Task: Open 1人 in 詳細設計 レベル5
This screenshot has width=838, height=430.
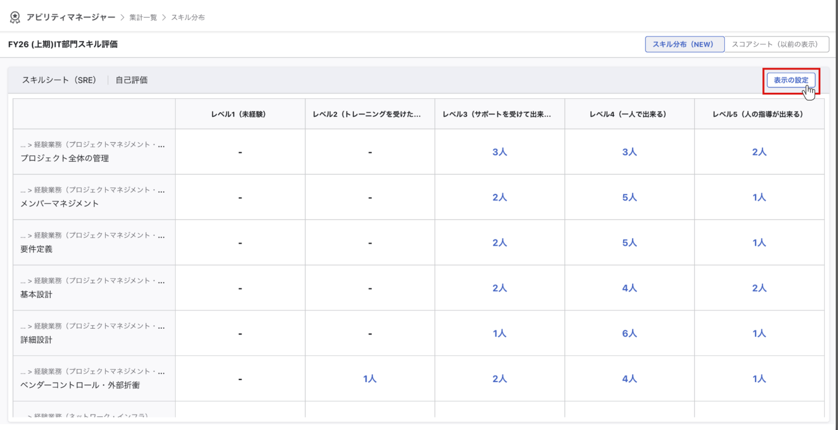Action: [759, 334]
